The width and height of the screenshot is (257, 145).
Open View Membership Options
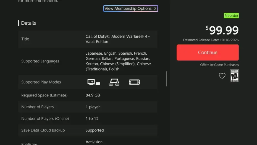(131, 9)
